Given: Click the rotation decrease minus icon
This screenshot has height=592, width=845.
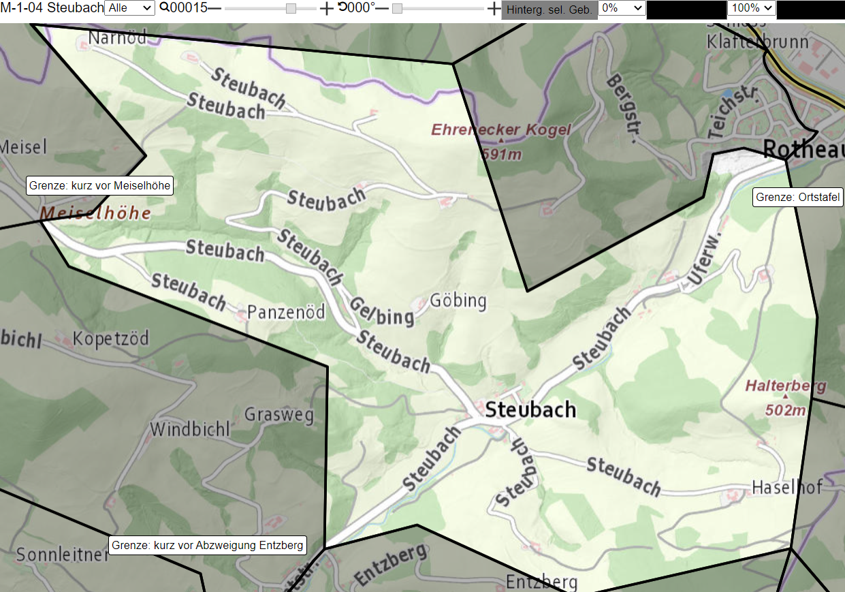Looking at the screenshot, I should coord(382,8).
